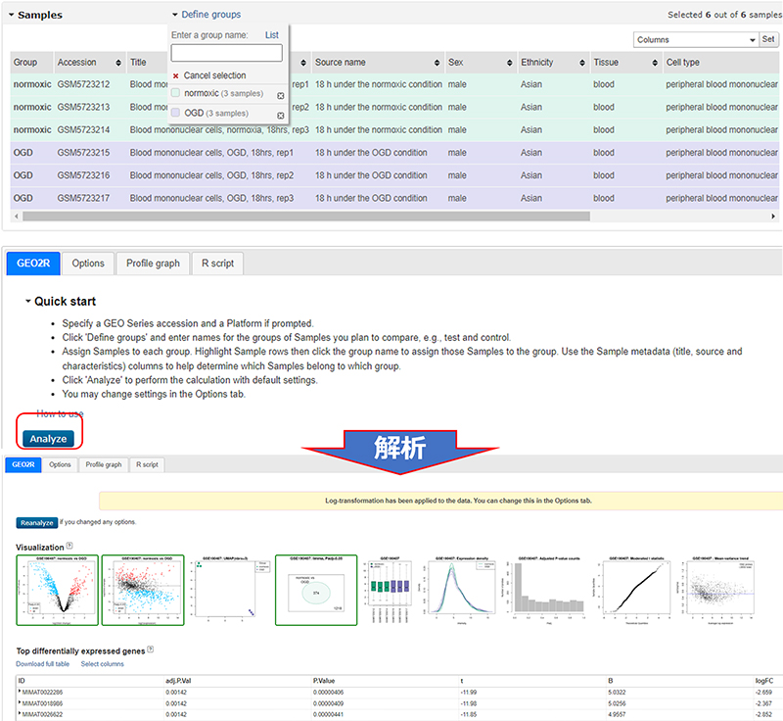Click the Title column sort arrows
The height and width of the screenshot is (721, 783).
click(303, 63)
